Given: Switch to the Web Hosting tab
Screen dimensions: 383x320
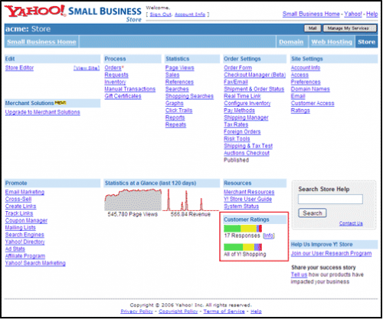Looking at the screenshot, I should (332, 42).
